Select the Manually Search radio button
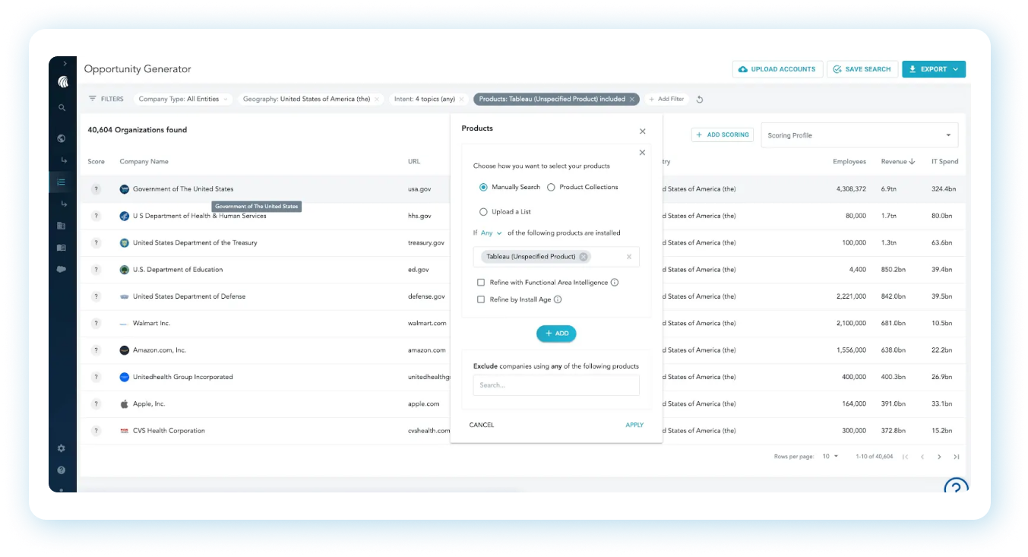1028x557 pixels. pos(483,187)
